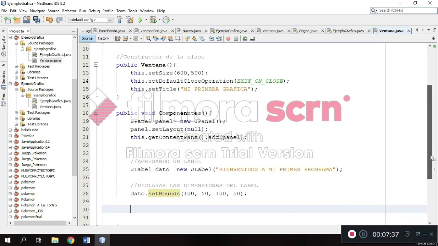Open Google Chrome from the taskbar
Image resolution: width=438 pixels, height=246 pixels.
click(70, 240)
